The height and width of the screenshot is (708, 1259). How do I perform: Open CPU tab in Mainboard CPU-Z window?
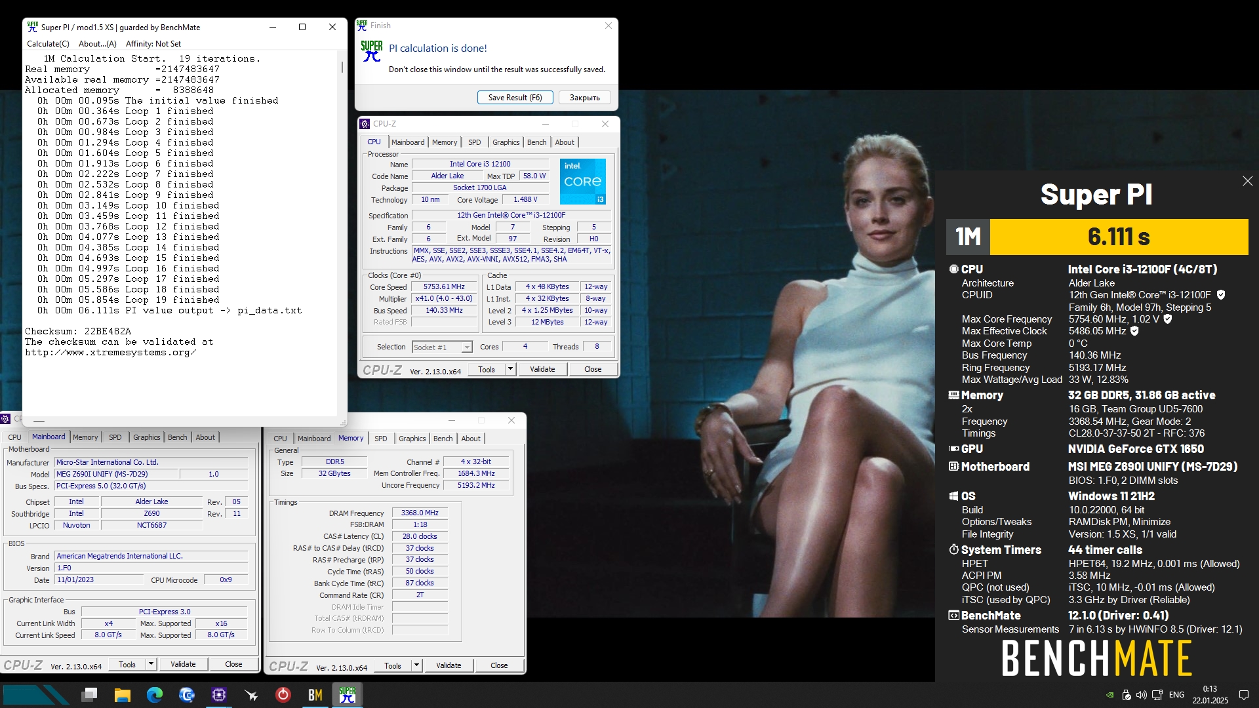14,437
